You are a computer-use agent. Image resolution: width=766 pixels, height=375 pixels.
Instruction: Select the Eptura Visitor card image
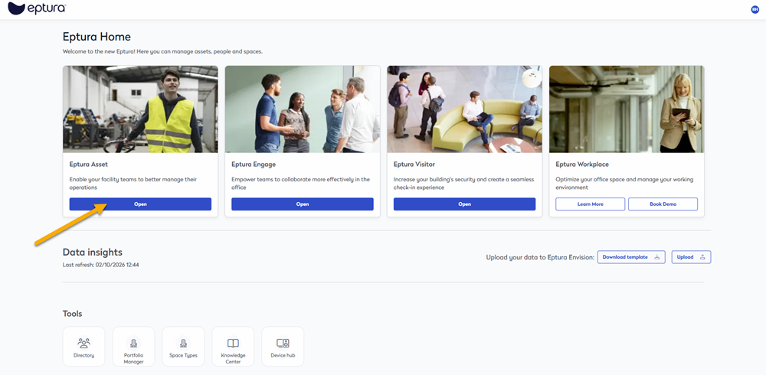point(464,109)
